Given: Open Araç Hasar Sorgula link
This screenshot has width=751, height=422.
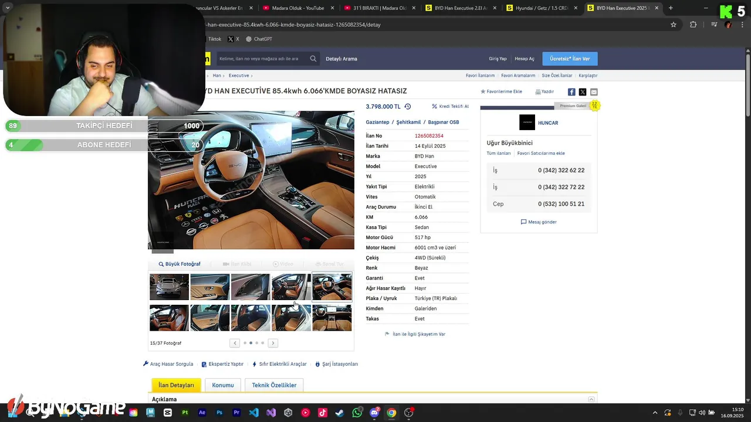Looking at the screenshot, I should point(168,364).
